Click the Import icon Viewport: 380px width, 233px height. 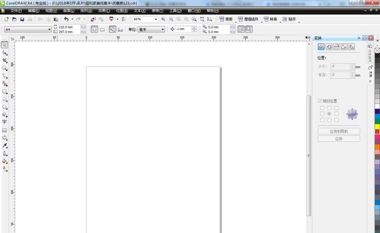tap(93, 19)
